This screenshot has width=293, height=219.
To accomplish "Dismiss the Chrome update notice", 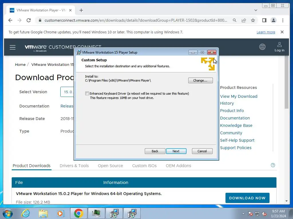I will 282,32.
